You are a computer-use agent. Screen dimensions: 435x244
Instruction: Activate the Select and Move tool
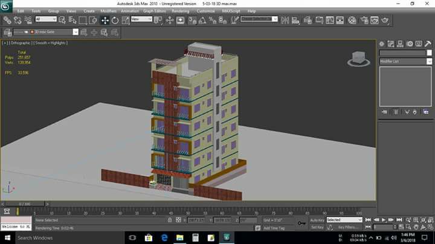pyautogui.click(x=105, y=21)
